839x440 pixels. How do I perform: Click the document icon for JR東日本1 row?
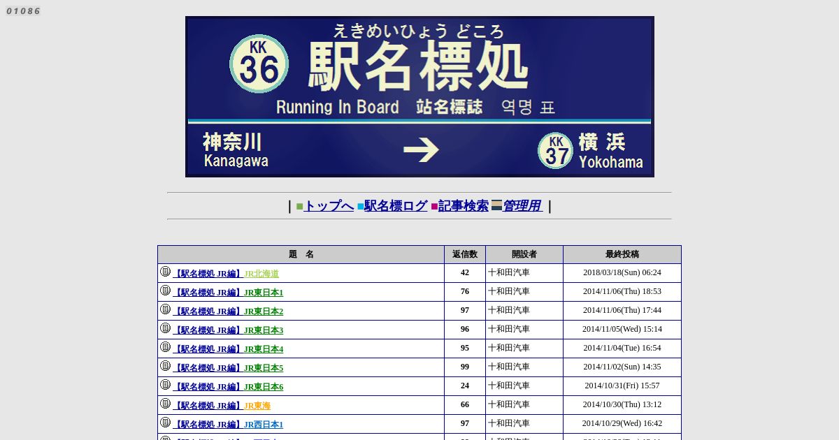[x=165, y=291]
